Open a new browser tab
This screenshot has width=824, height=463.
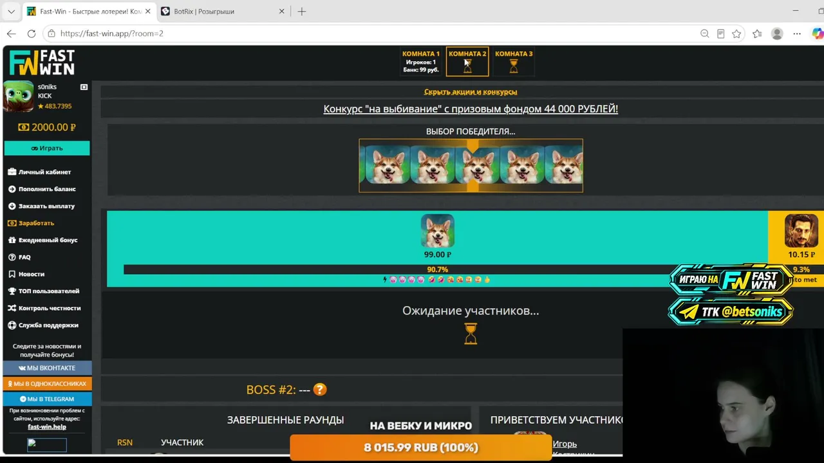click(x=302, y=12)
